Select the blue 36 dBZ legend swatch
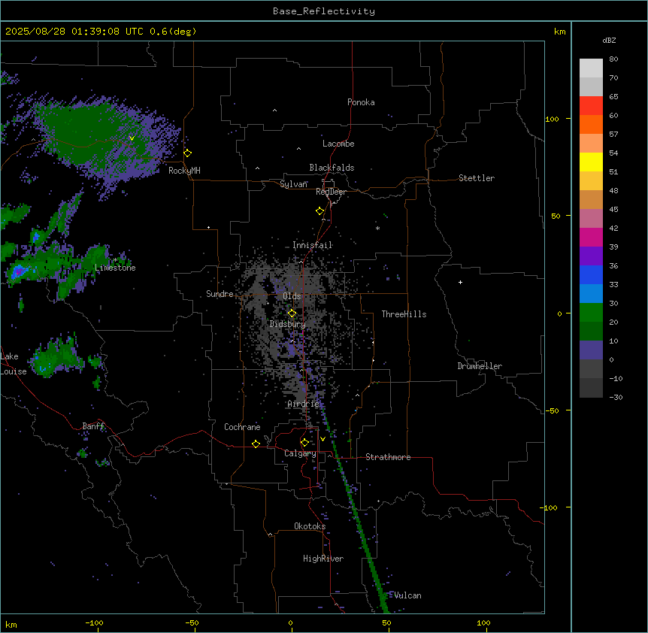The image size is (648, 633). 591,274
